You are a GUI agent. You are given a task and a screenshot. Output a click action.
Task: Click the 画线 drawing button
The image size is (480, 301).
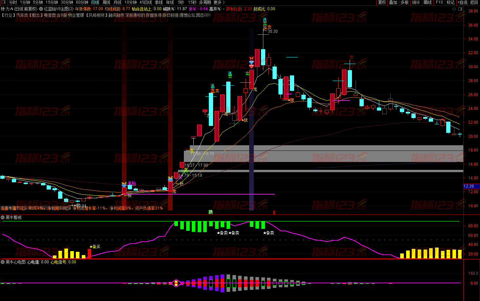427,2
